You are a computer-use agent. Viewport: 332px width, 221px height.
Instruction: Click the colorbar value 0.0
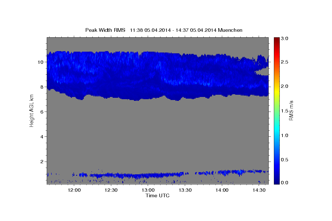pos(285,183)
